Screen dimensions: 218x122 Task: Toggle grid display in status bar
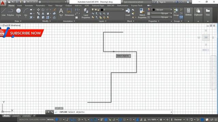tap(57, 120)
